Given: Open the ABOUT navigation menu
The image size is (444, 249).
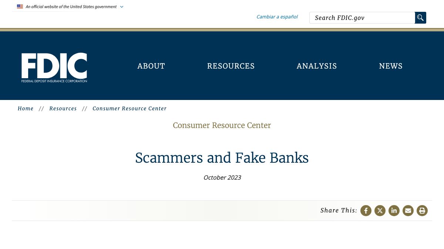Looking at the screenshot, I should click(x=151, y=66).
